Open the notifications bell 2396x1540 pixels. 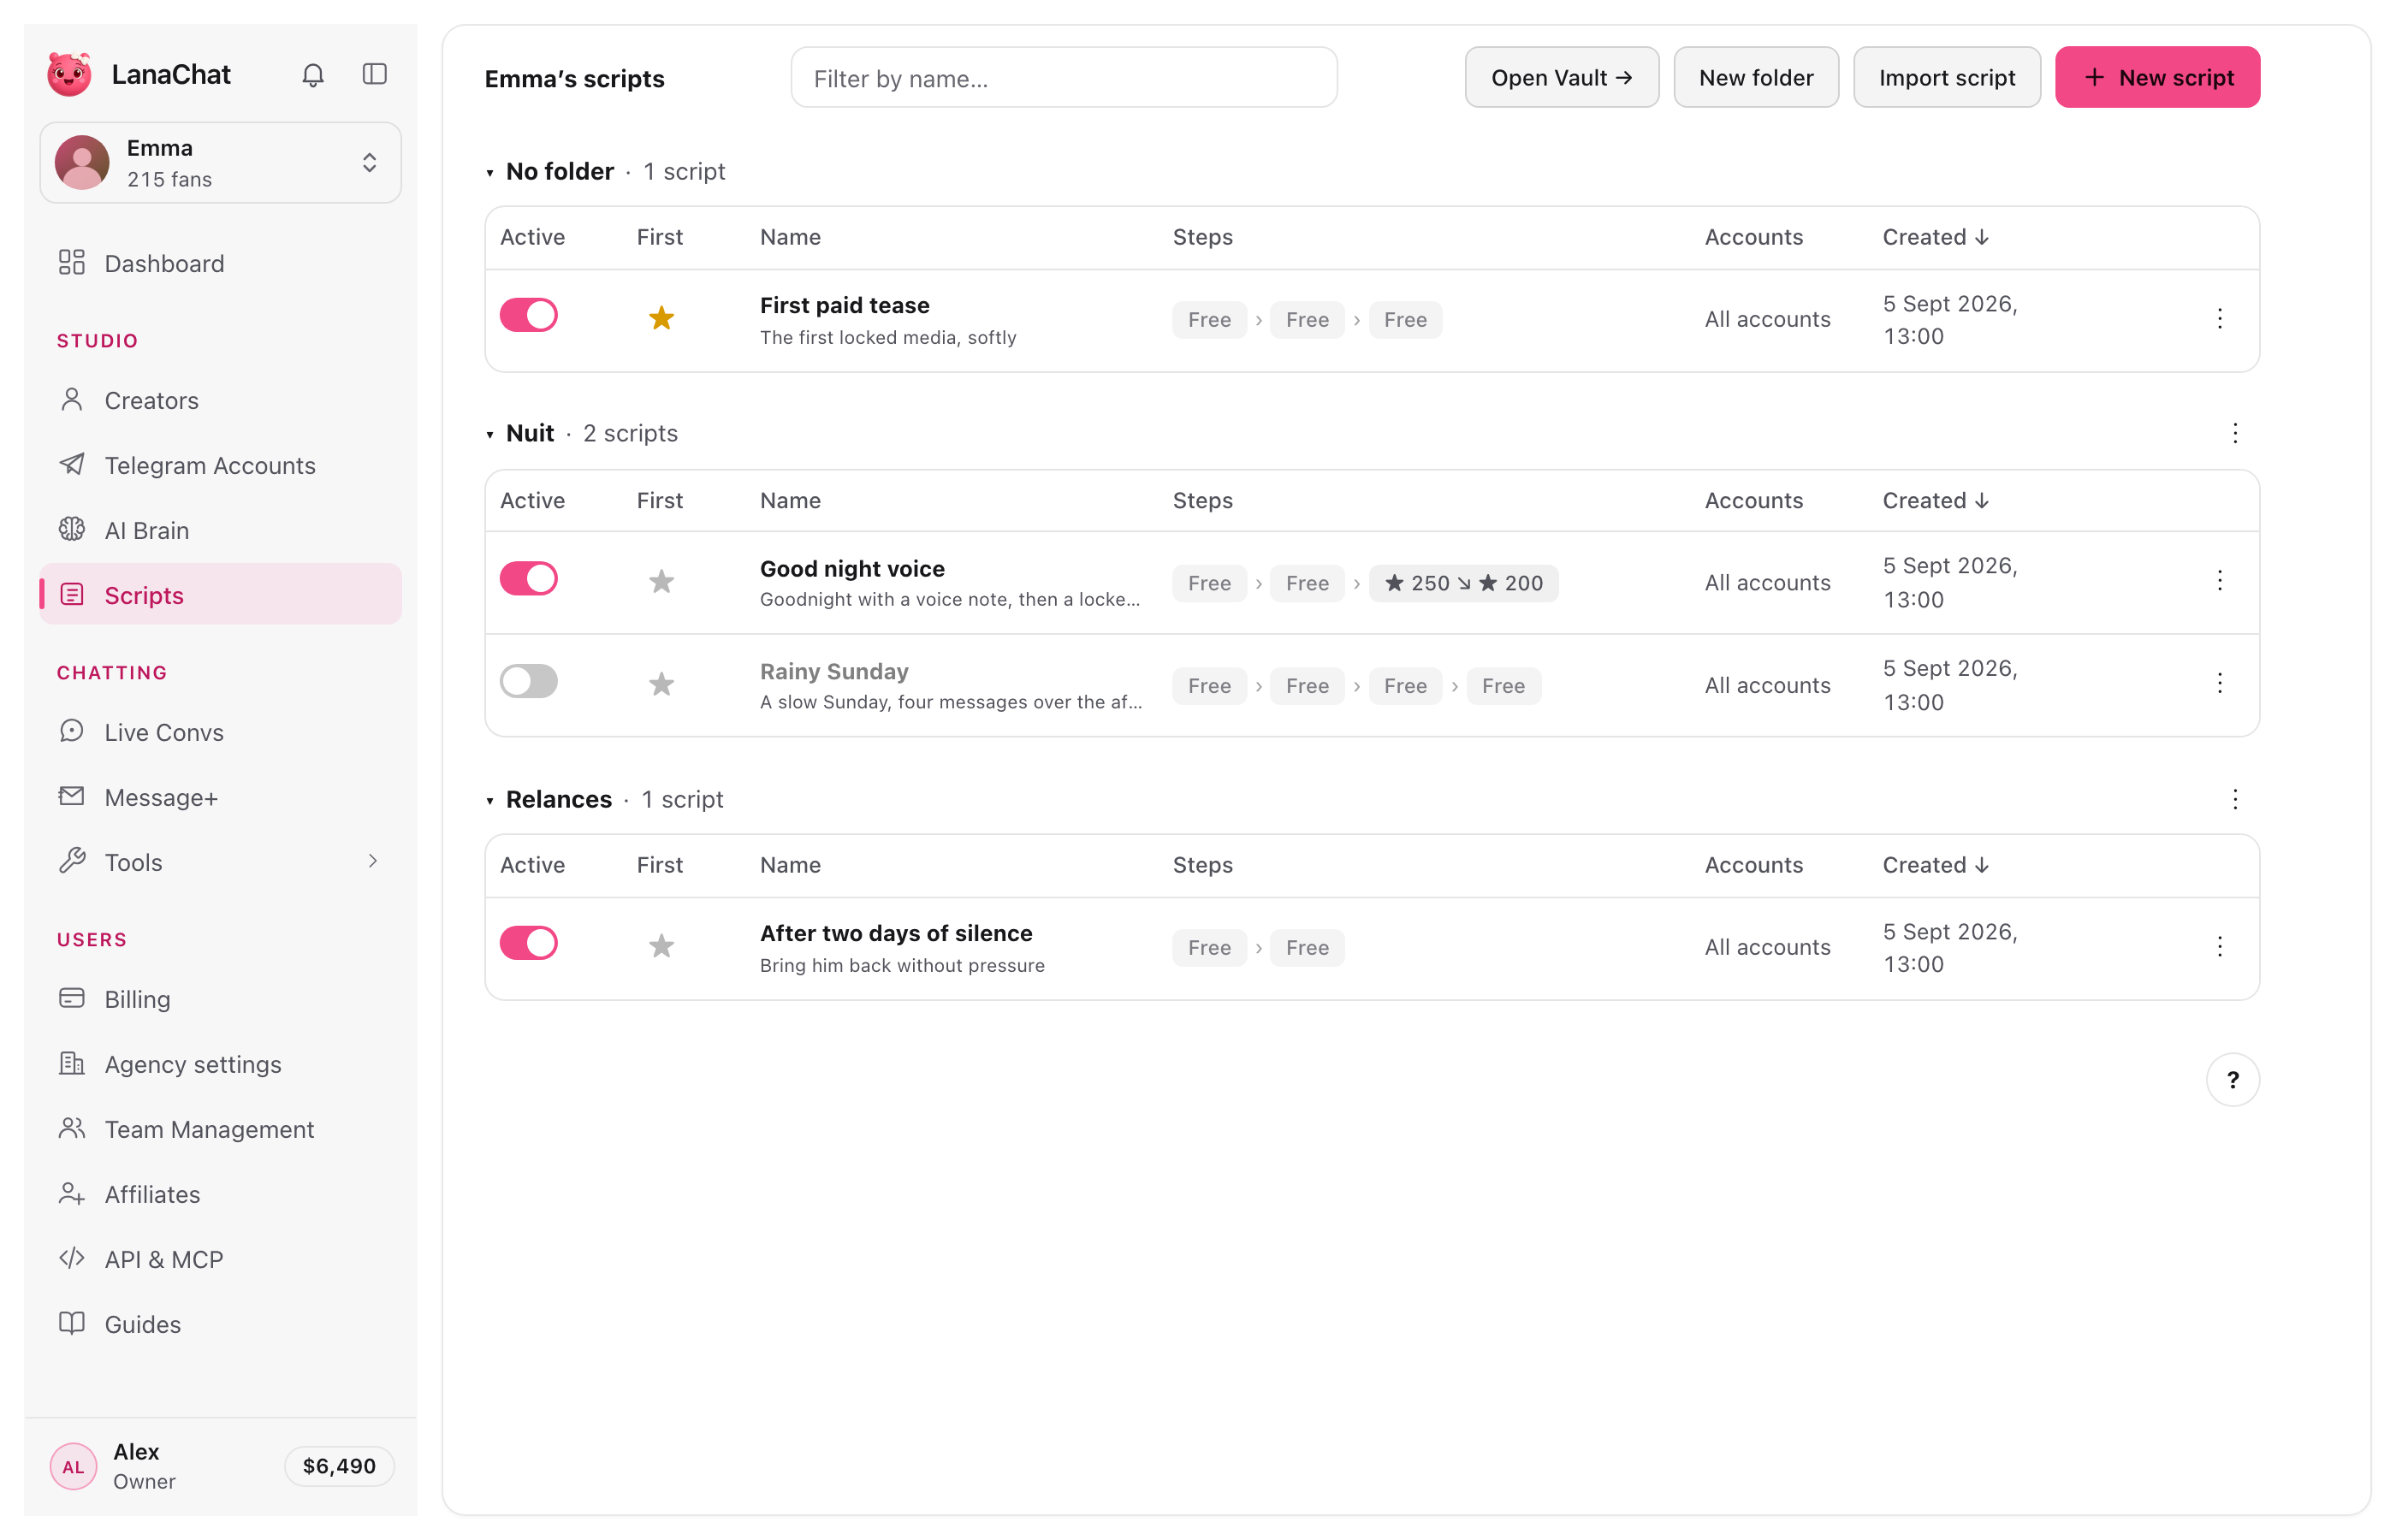point(313,75)
